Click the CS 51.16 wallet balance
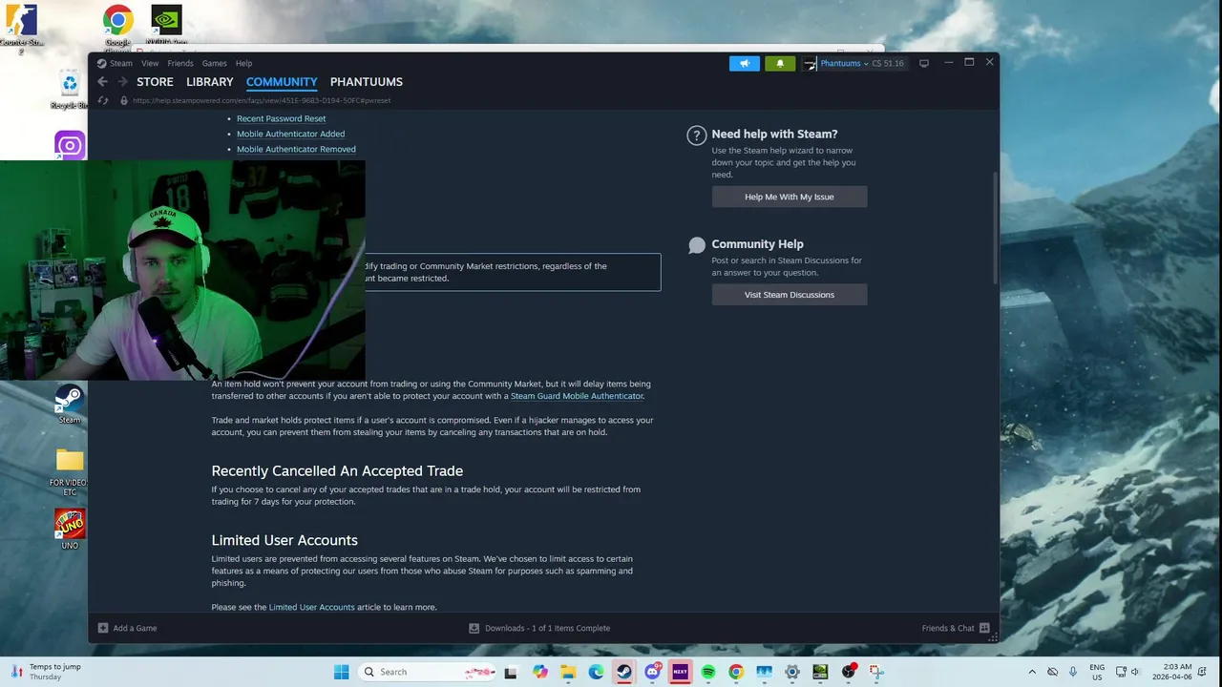 coord(888,63)
